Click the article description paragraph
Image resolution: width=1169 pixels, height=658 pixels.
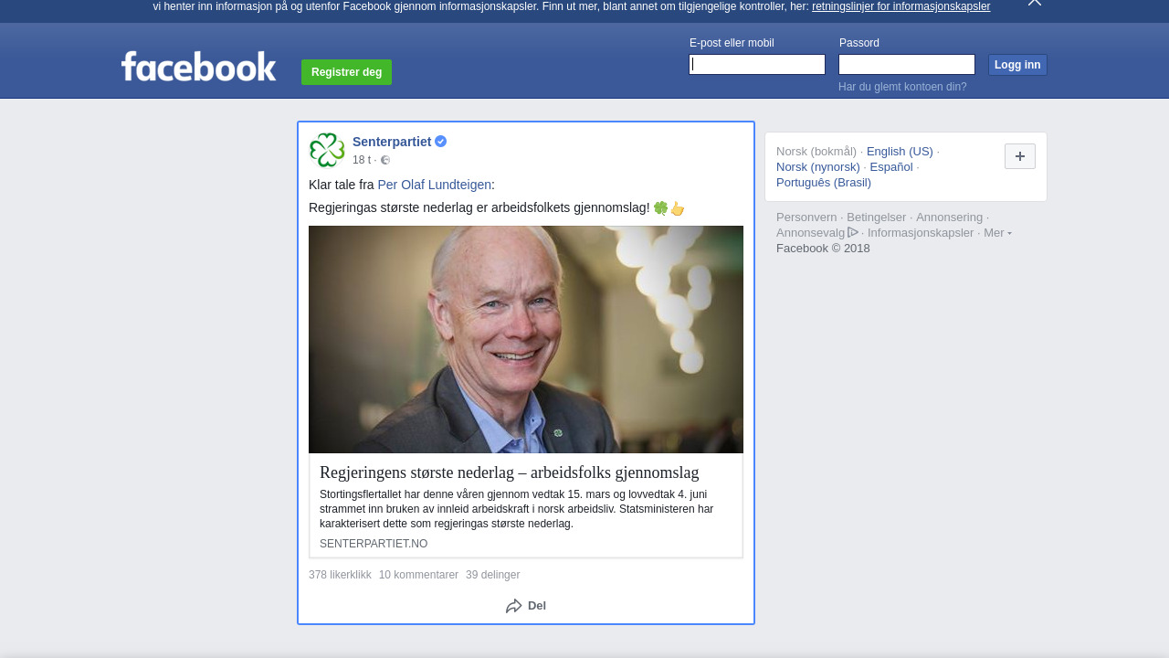point(517,509)
